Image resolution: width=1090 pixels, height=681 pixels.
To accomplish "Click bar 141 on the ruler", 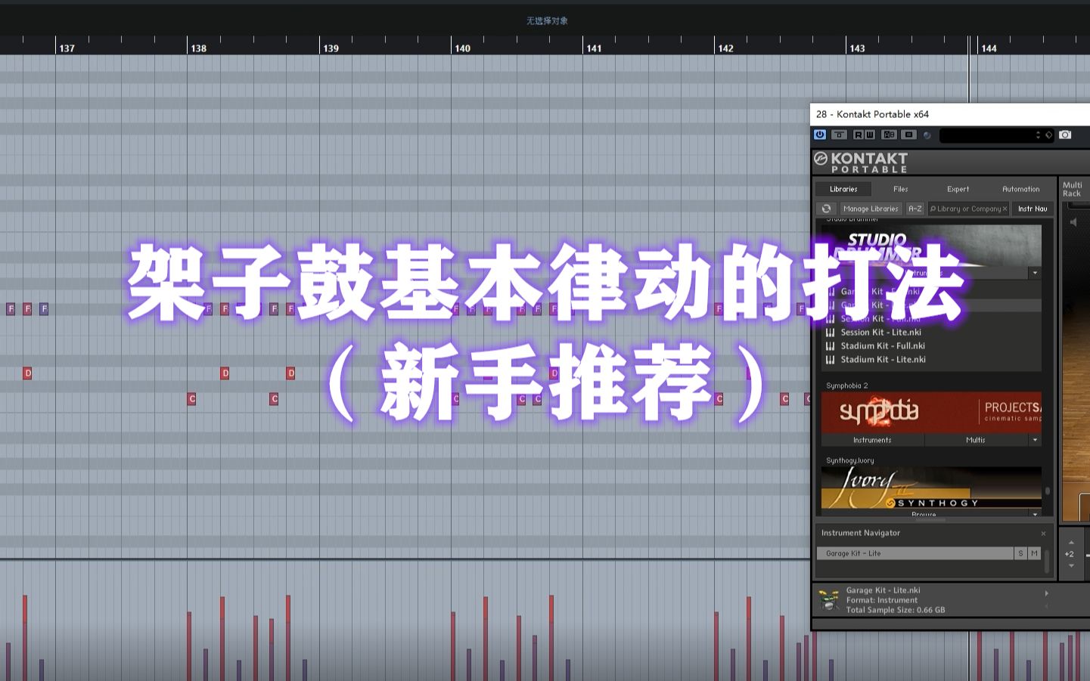I will (594, 48).
